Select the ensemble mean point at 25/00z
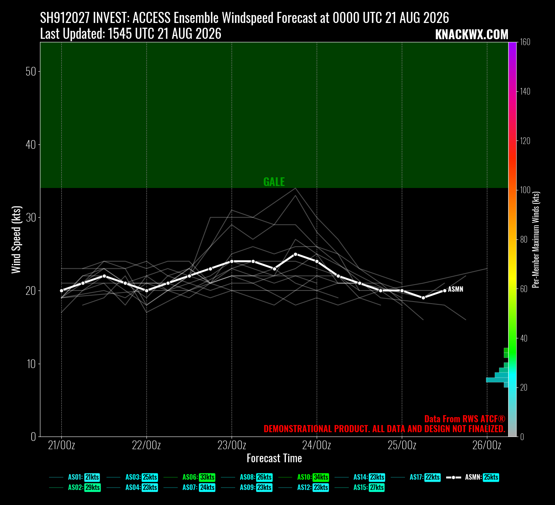 pos(402,290)
